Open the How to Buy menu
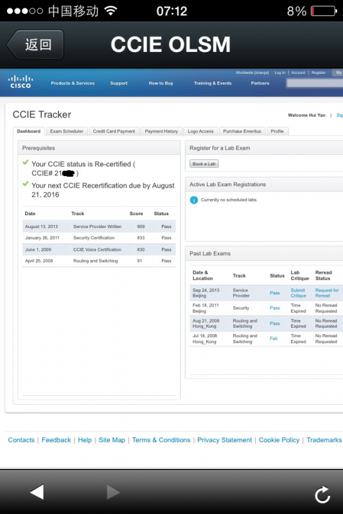The height and width of the screenshot is (514, 343). 161,84
